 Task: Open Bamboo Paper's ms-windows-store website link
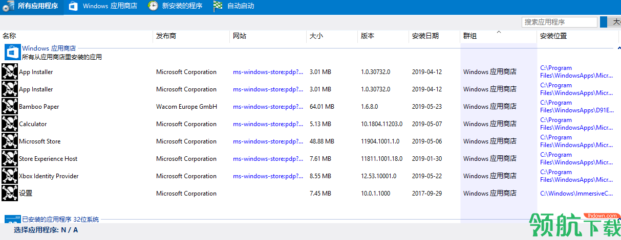(x=268, y=107)
